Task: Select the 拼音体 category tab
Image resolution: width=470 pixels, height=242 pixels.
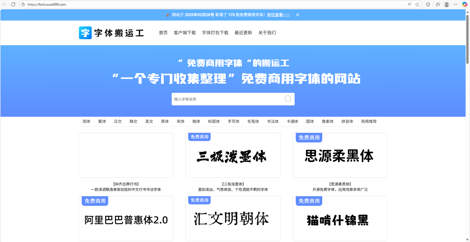Action: [347, 121]
